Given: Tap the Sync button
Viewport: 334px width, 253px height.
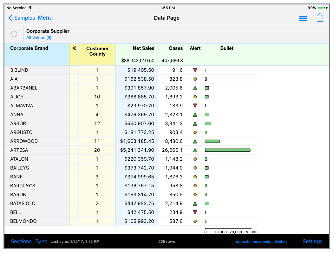Looking at the screenshot, I should point(41,241).
